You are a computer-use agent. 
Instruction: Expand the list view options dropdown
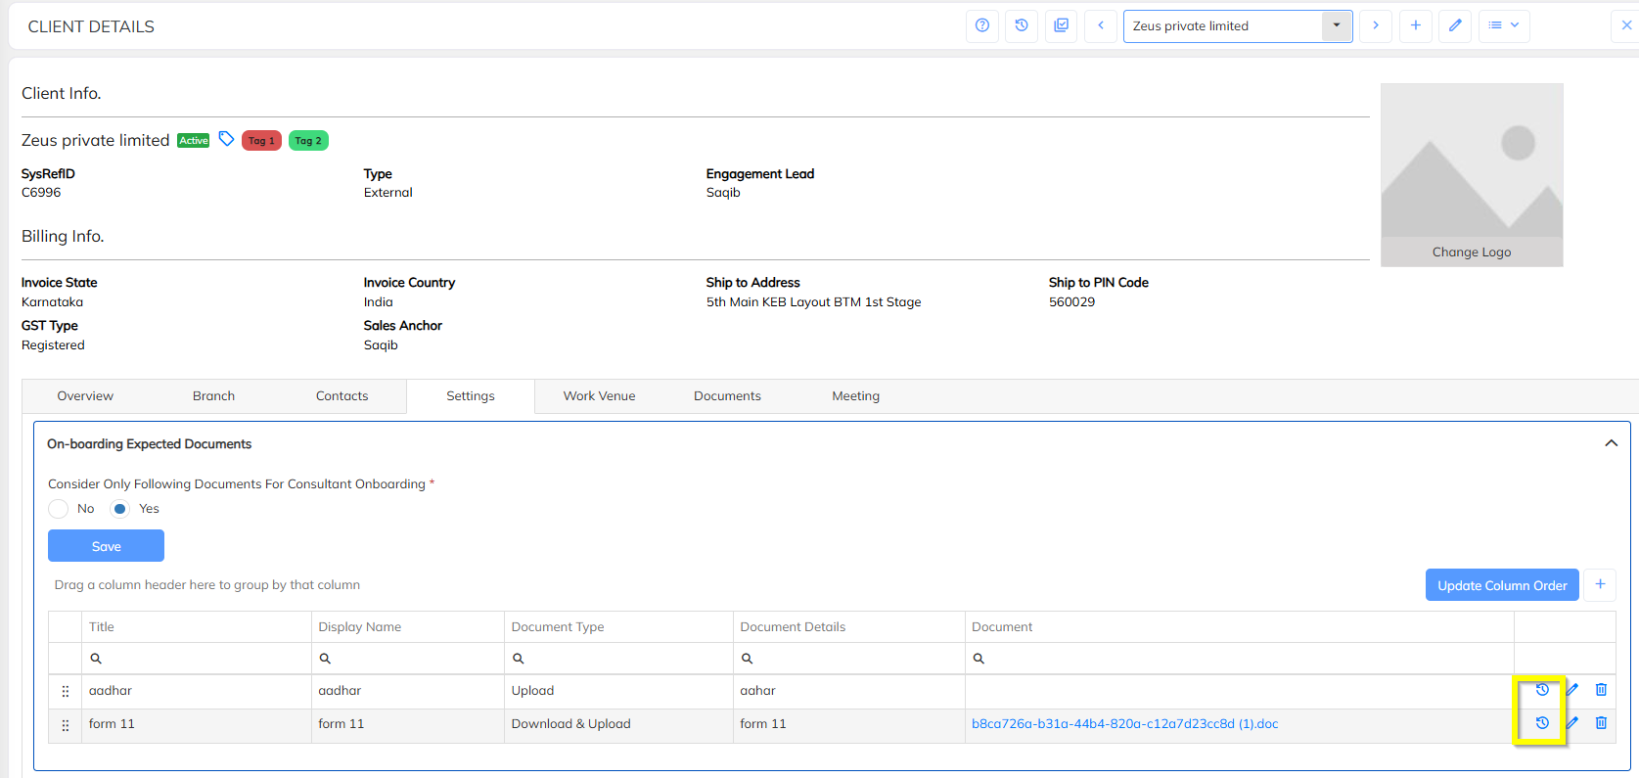tap(1503, 25)
